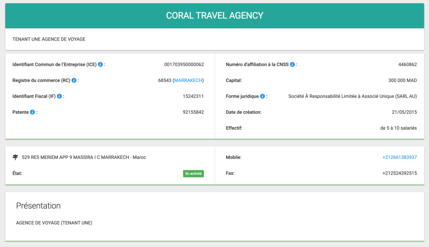Click info icon beside Registre du commerce
The image size is (429, 247).
coord(74,81)
